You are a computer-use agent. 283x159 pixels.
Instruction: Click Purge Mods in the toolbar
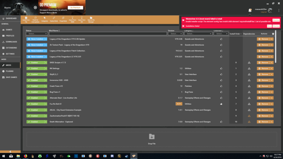coord(63,19)
